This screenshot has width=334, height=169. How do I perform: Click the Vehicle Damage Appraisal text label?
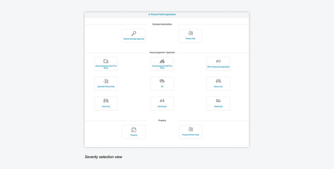134,39
